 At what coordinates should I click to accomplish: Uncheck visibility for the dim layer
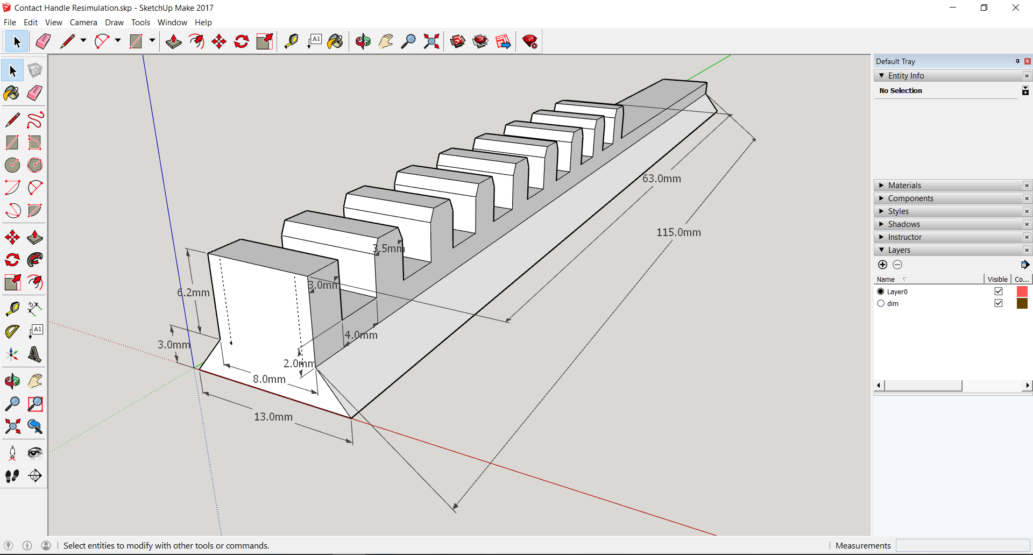(999, 303)
